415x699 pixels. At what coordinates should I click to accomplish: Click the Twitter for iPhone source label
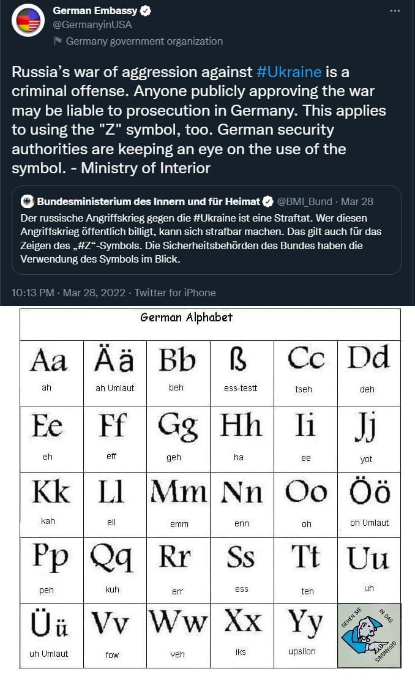coord(174,293)
